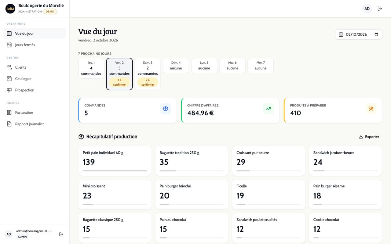Click the package icon beside Récapitulatif production

[x=81, y=137]
